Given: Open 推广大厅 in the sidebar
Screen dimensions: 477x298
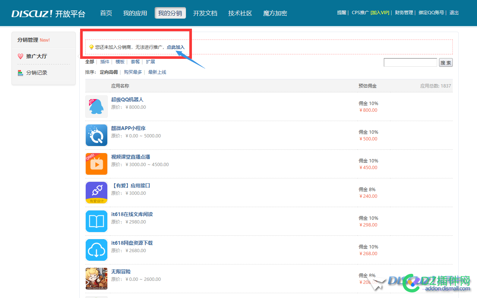Looking at the screenshot, I should coord(37,56).
